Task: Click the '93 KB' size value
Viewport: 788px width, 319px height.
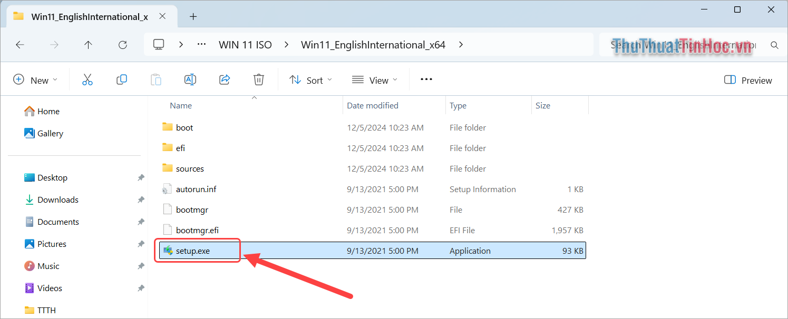Action: click(x=573, y=251)
